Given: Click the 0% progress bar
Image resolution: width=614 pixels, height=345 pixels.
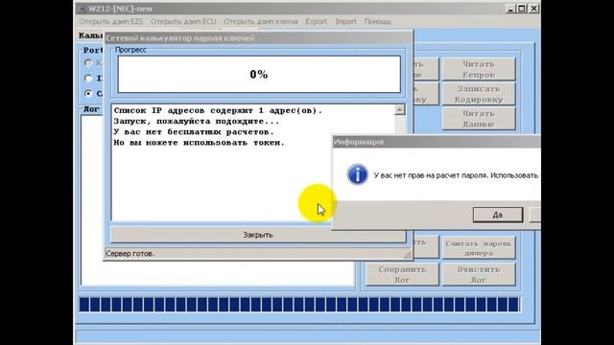Looking at the screenshot, I should (x=259, y=75).
